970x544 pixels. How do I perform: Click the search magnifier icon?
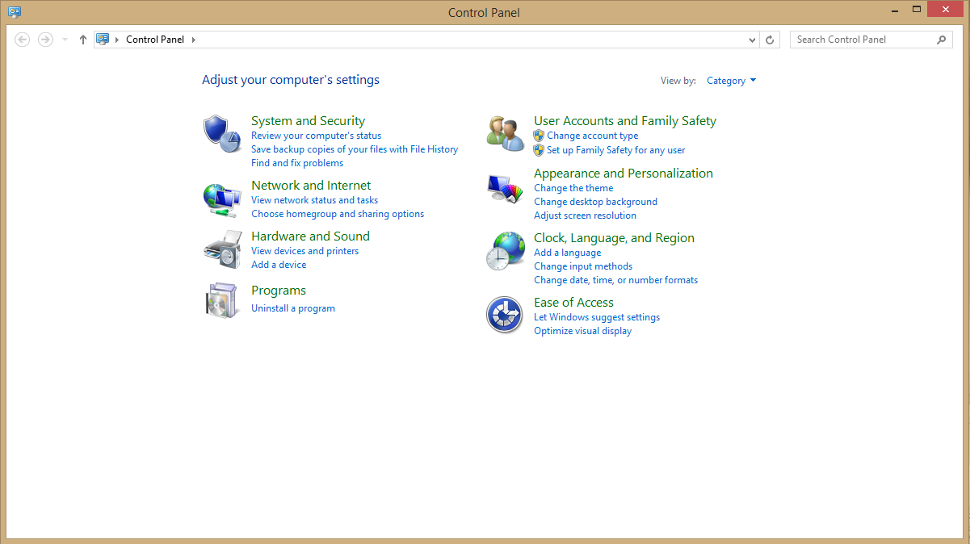941,40
